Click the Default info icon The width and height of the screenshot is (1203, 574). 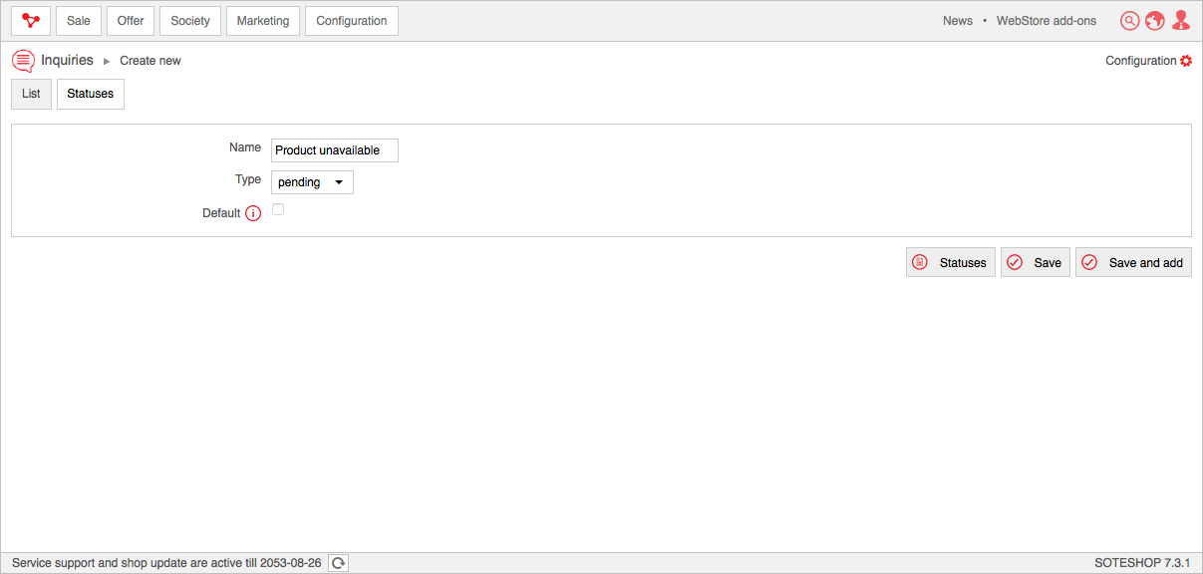pyautogui.click(x=253, y=213)
